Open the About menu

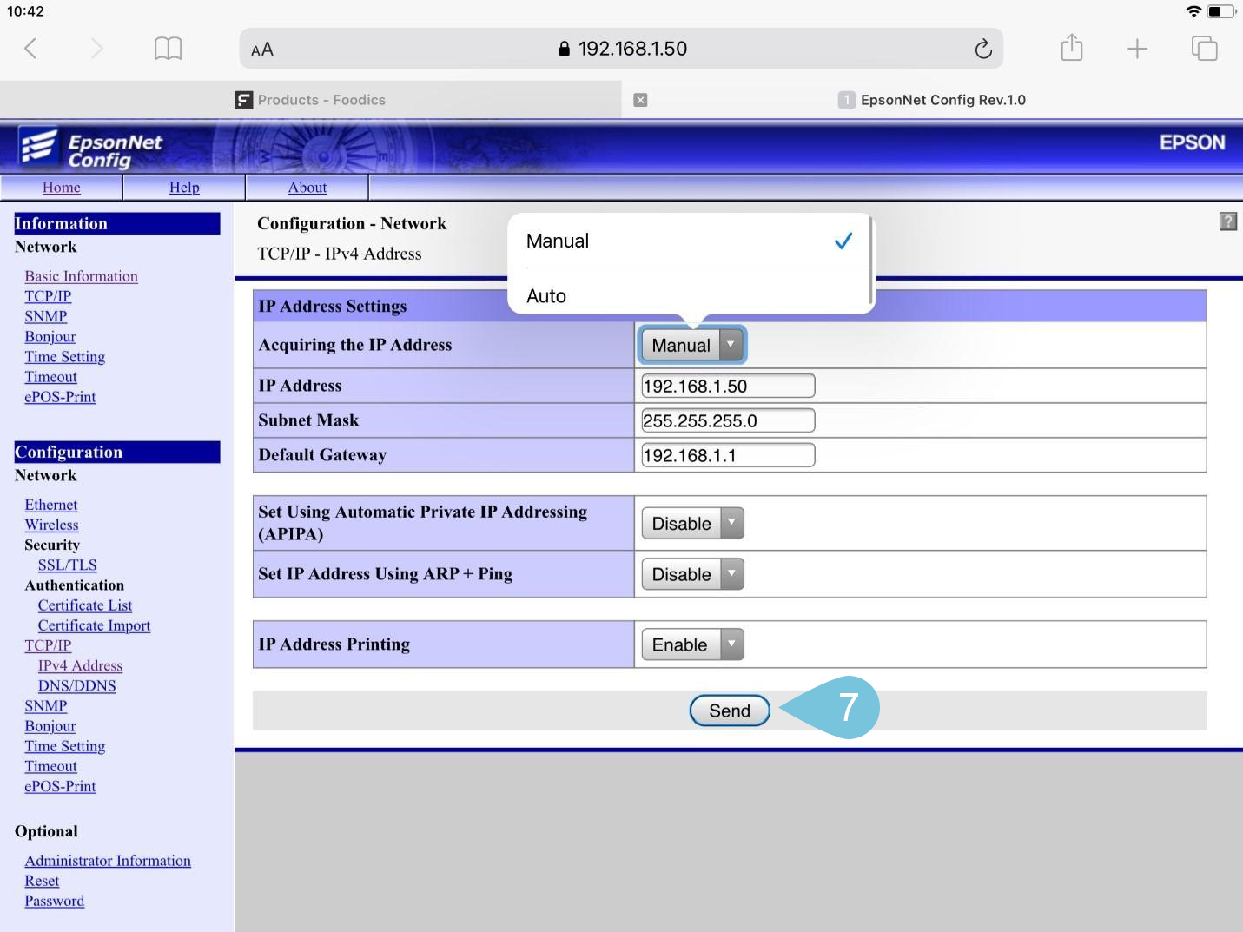(307, 187)
